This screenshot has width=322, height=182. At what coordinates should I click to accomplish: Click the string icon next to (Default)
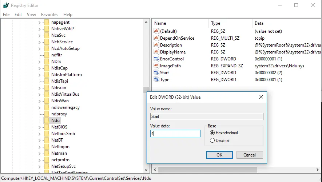(x=156, y=31)
